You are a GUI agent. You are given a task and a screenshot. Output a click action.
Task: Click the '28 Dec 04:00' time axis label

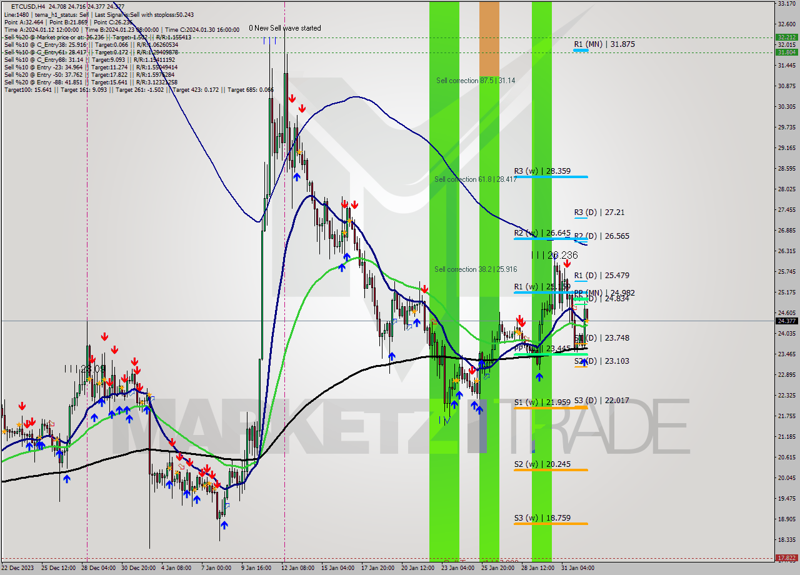point(97,568)
